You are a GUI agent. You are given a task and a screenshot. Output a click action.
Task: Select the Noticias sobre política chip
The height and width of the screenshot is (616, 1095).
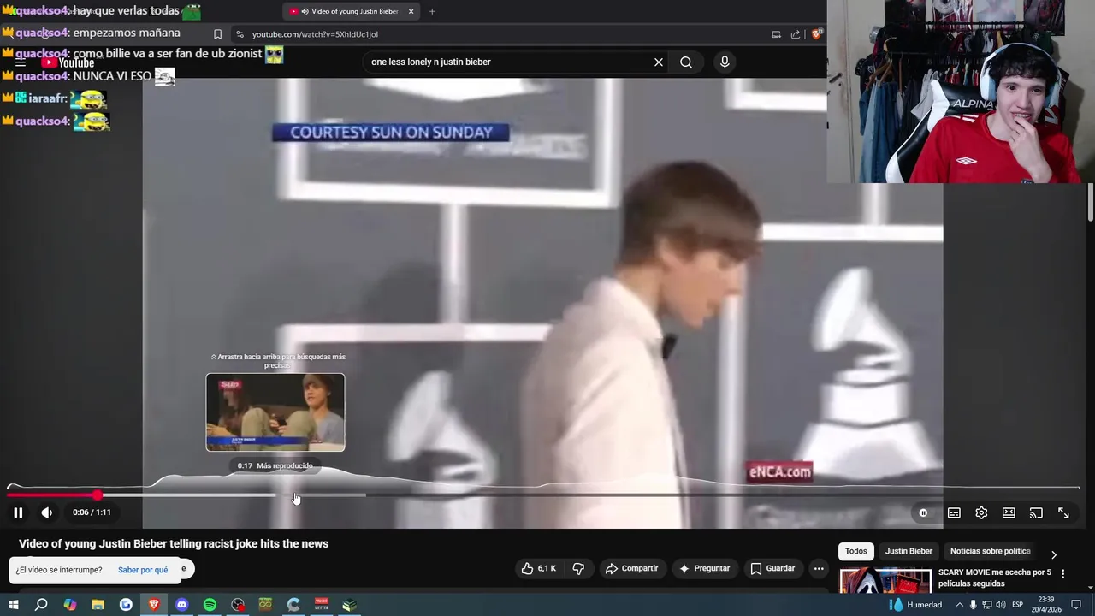click(x=991, y=551)
